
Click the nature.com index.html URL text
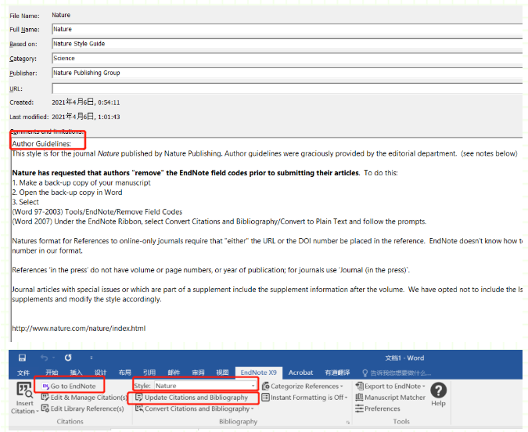pos(79,328)
